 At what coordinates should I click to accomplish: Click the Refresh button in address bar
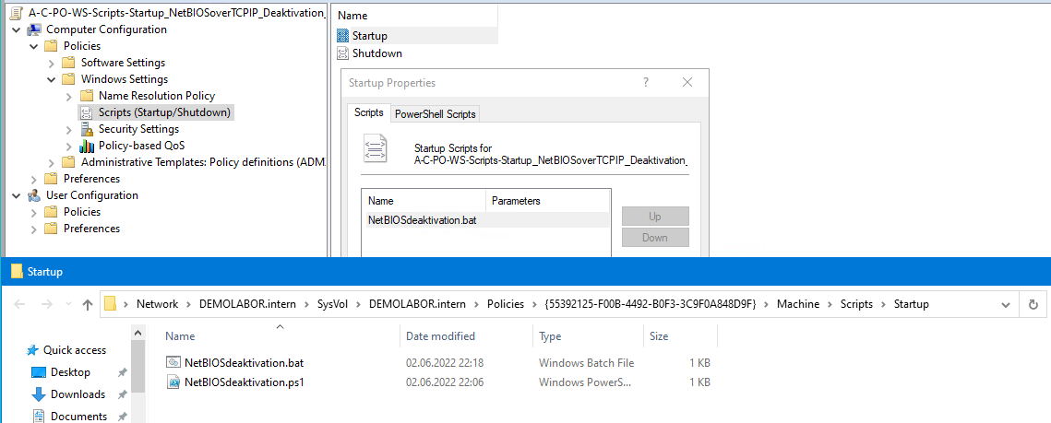1033,304
